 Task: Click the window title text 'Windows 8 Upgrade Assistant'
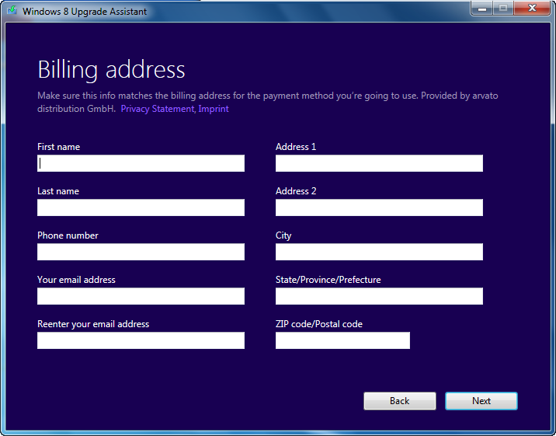85,12
